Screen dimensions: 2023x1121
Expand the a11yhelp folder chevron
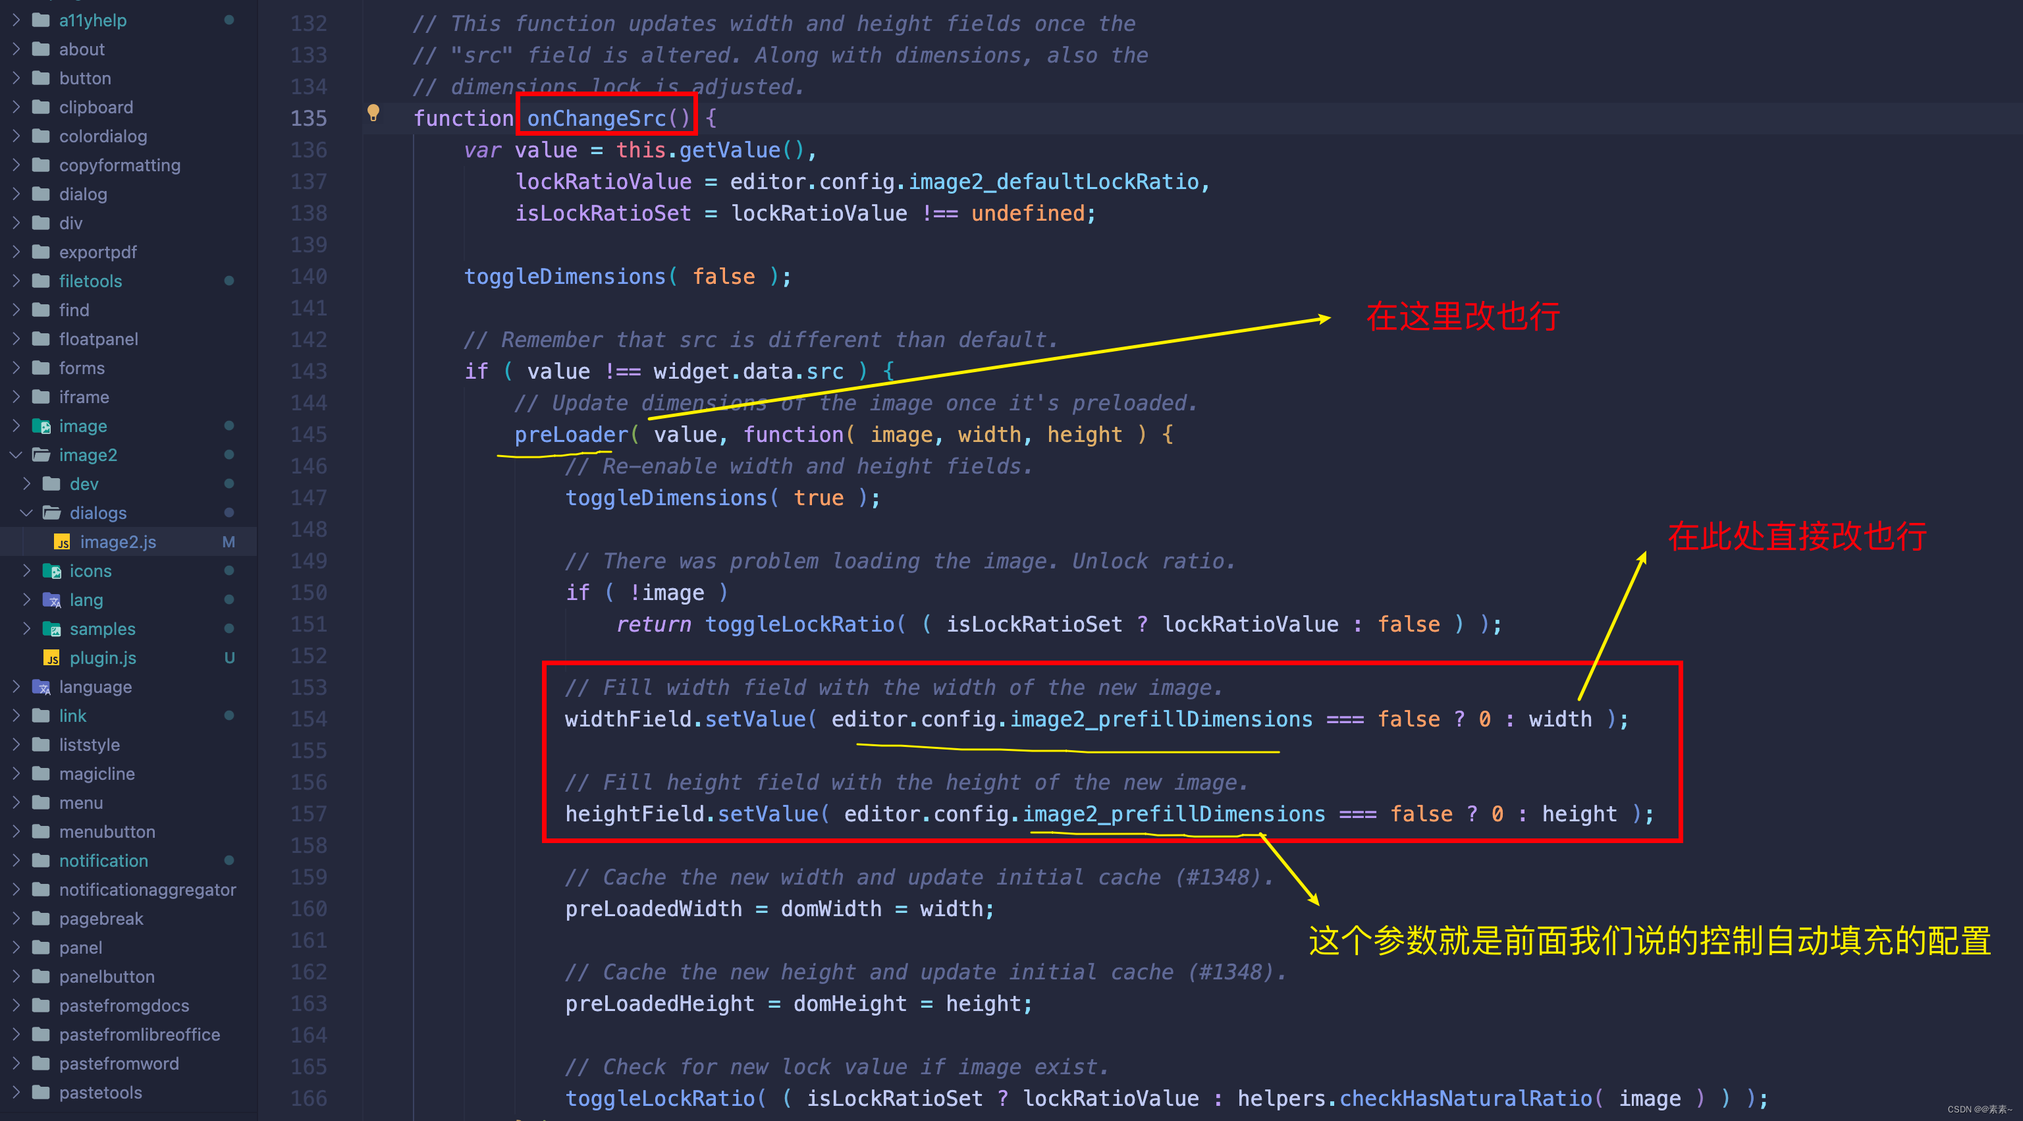click(x=16, y=20)
